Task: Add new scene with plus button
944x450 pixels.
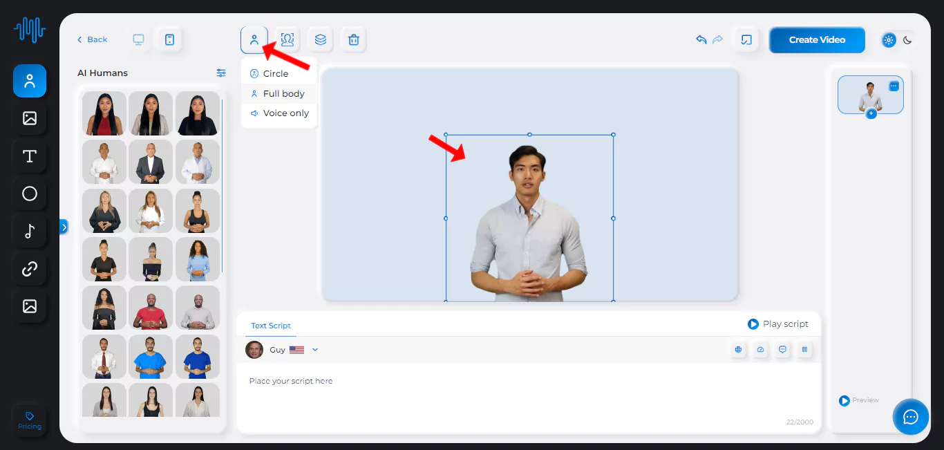Action: [871, 113]
